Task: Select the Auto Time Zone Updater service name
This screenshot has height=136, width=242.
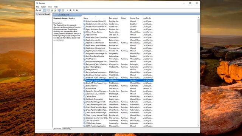Action: 95,56
